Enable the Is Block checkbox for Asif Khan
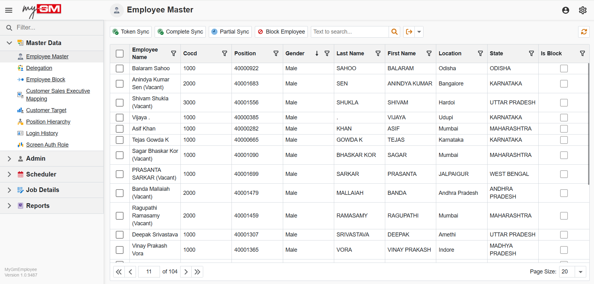 click(564, 129)
